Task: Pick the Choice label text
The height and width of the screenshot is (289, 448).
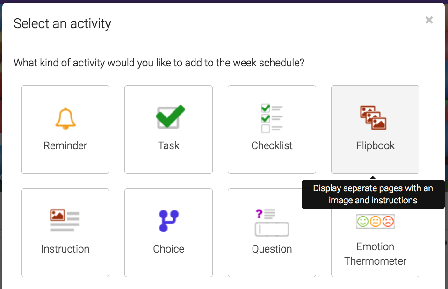Action: coord(168,249)
